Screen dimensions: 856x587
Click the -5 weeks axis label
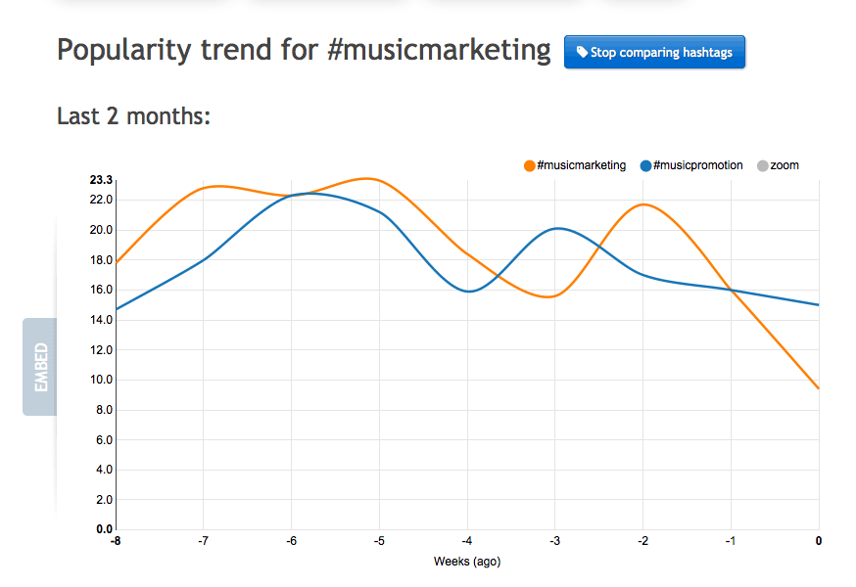click(379, 541)
